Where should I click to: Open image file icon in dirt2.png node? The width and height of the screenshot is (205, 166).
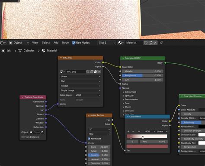coord(95,72)
